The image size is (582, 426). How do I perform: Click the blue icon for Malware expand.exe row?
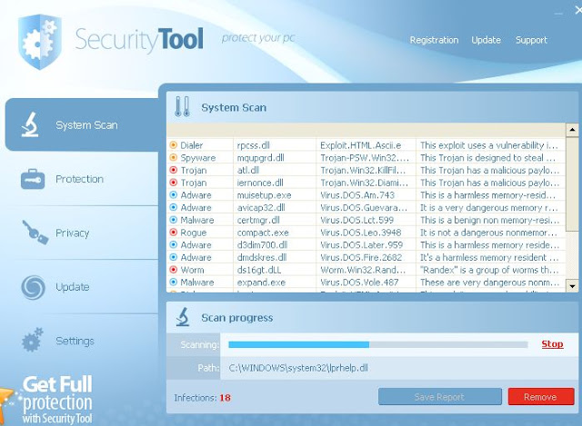174,282
